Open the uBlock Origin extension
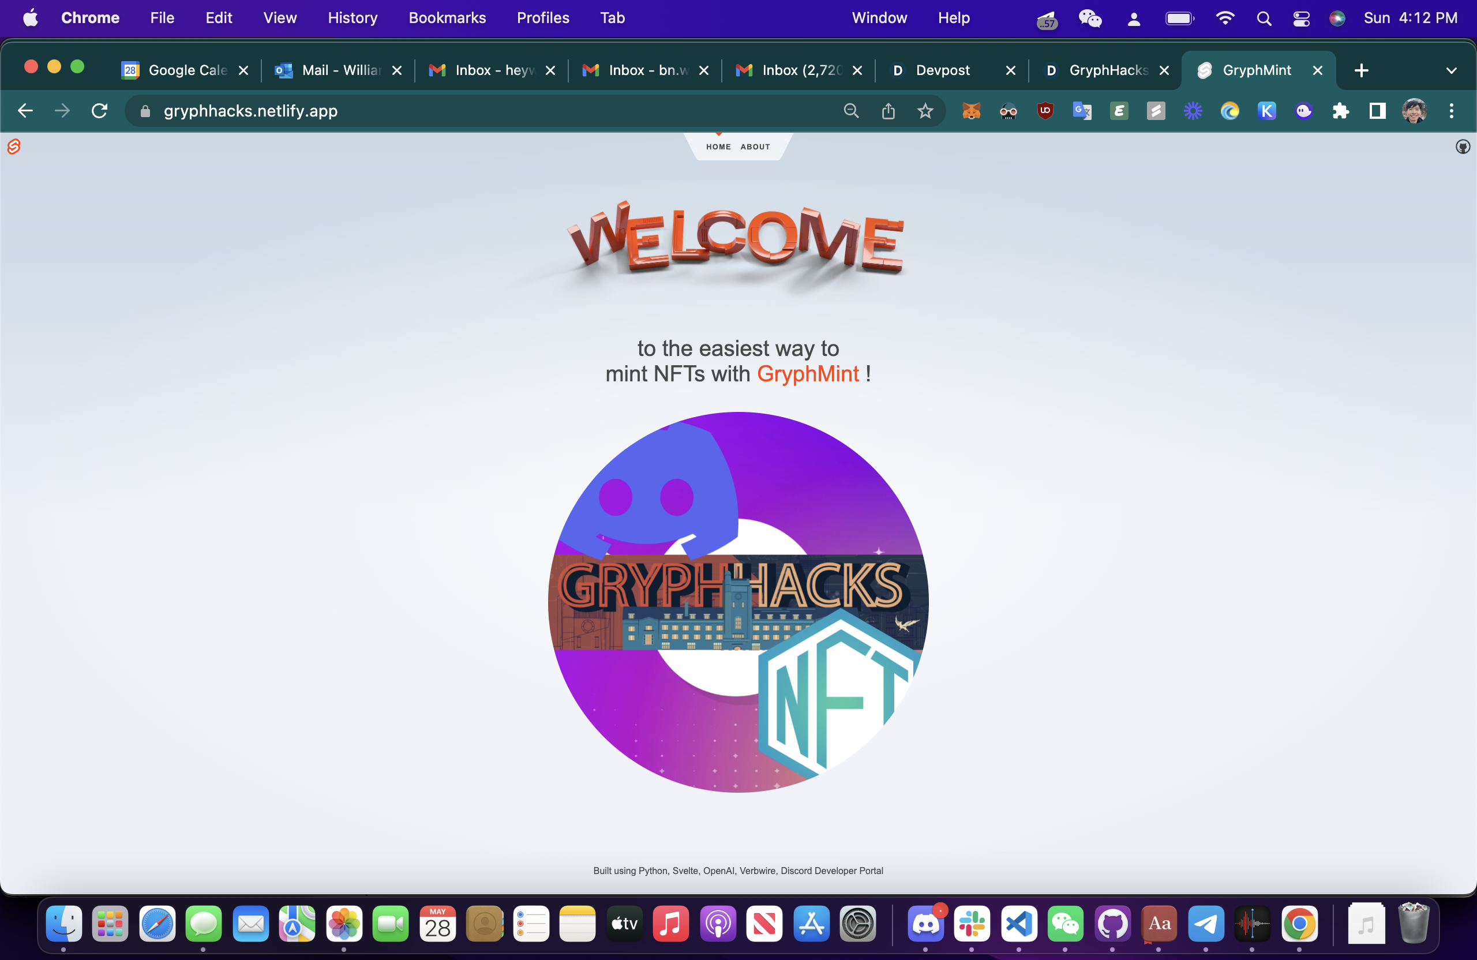The width and height of the screenshot is (1477, 960). pos(1045,111)
